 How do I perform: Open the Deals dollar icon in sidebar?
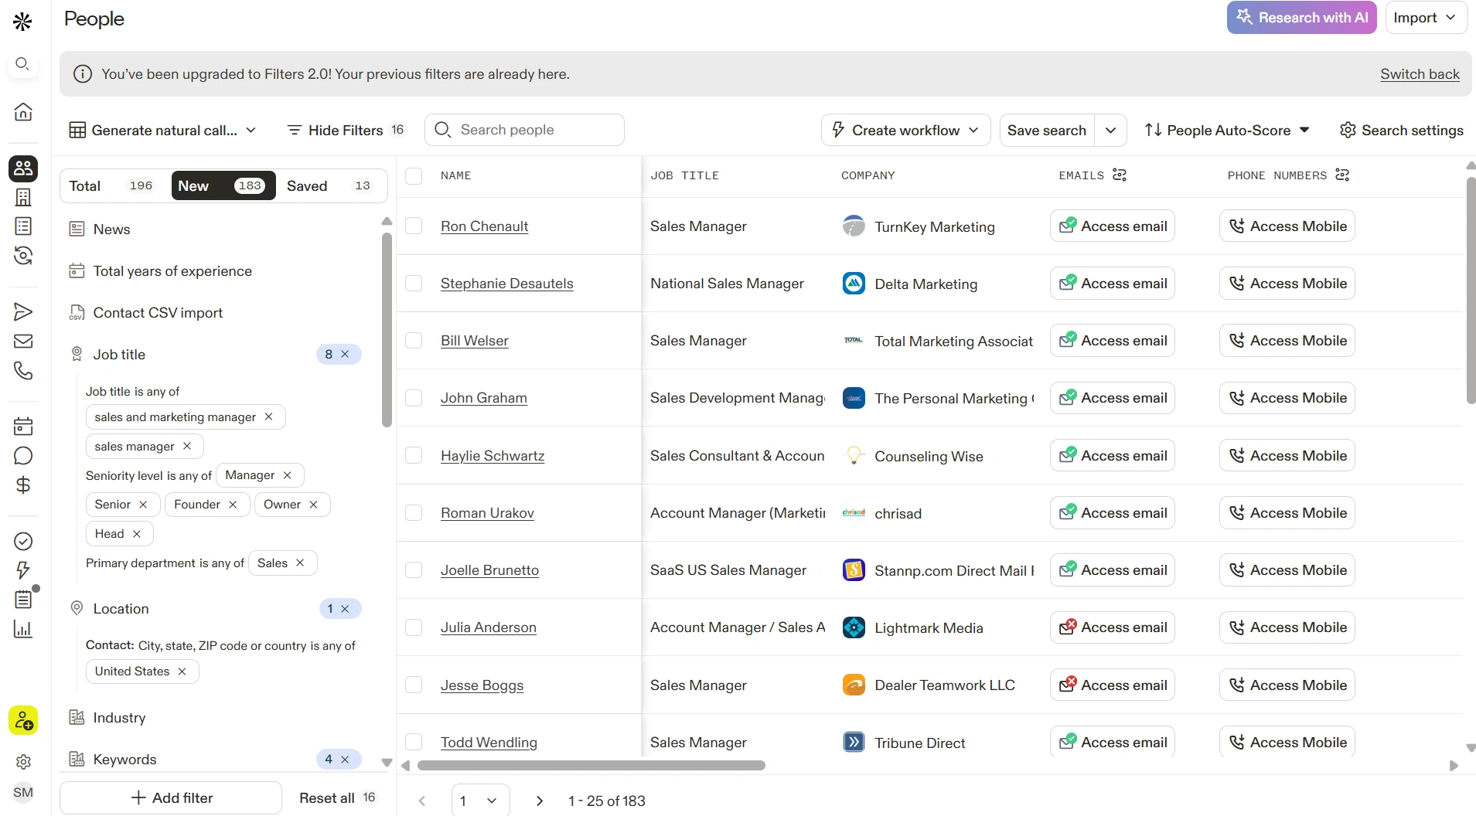tap(23, 485)
